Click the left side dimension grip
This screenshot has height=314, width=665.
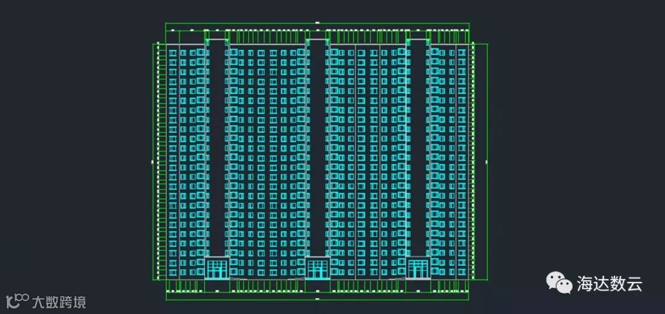pos(153,162)
